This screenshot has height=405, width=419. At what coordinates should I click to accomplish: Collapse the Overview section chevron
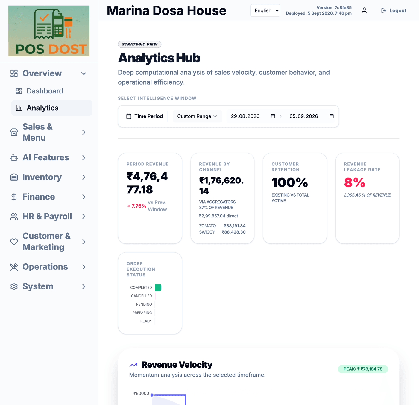[x=84, y=73]
